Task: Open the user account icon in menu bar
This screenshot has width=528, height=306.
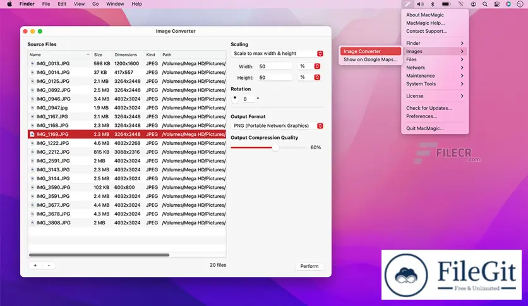Action: pyautogui.click(x=473, y=4)
